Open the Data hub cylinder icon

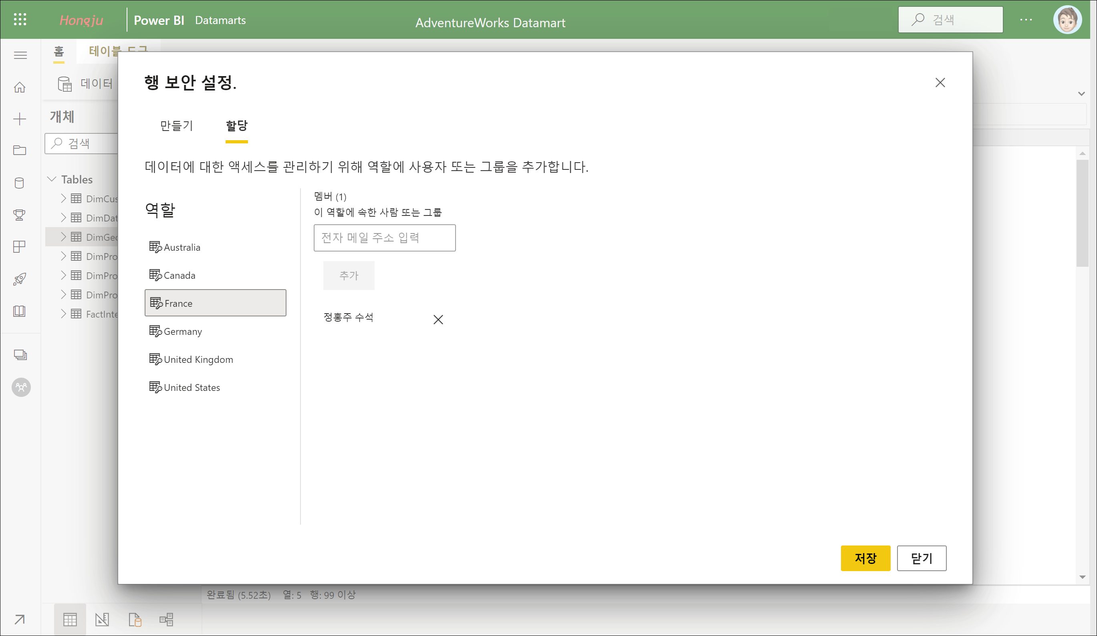tap(20, 183)
